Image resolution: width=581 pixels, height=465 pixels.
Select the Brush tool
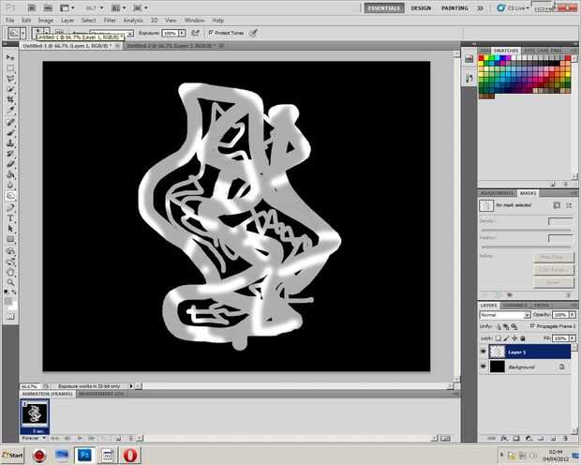click(10, 133)
